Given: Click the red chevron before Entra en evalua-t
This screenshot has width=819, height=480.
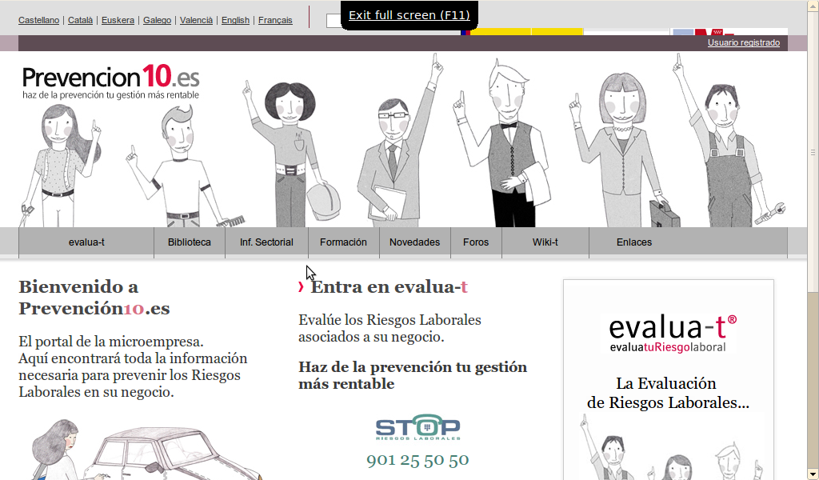Looking at the screenshot, I should (x=301, y=286).
